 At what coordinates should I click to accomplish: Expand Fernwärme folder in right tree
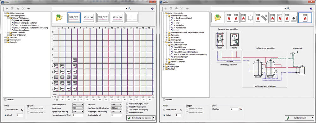167,35
